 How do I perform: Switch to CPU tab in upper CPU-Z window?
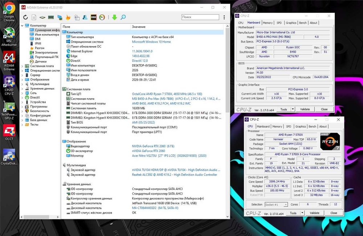(x=241, y=23)
